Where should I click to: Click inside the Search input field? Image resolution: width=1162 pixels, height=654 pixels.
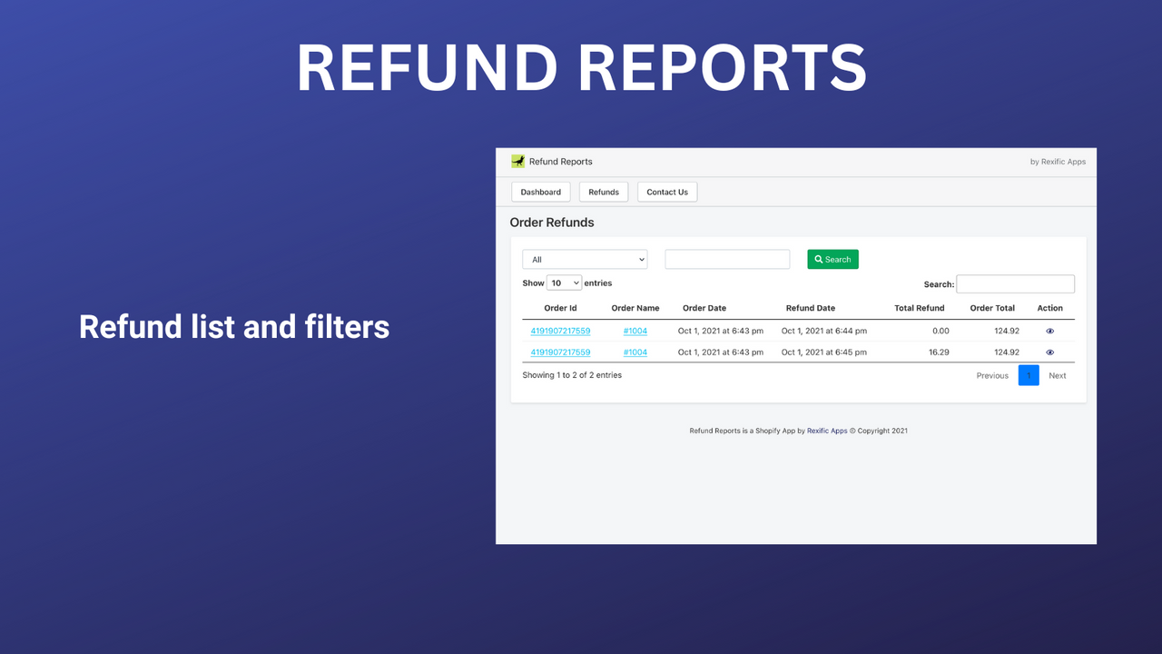pos(1015,283)
